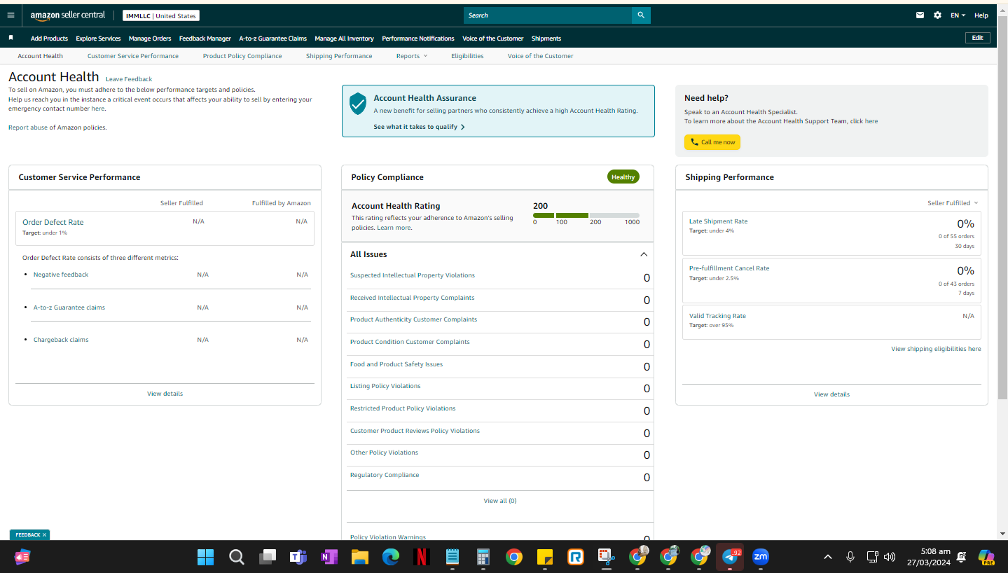Image resolution: width=1008 pixels, height=573 pixels.
Task: Click the bookmark flag icon
Action: (x=11, y=38)
